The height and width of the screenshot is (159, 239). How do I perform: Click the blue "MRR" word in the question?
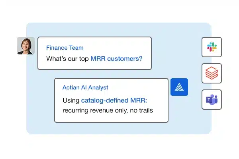point(98,59)
